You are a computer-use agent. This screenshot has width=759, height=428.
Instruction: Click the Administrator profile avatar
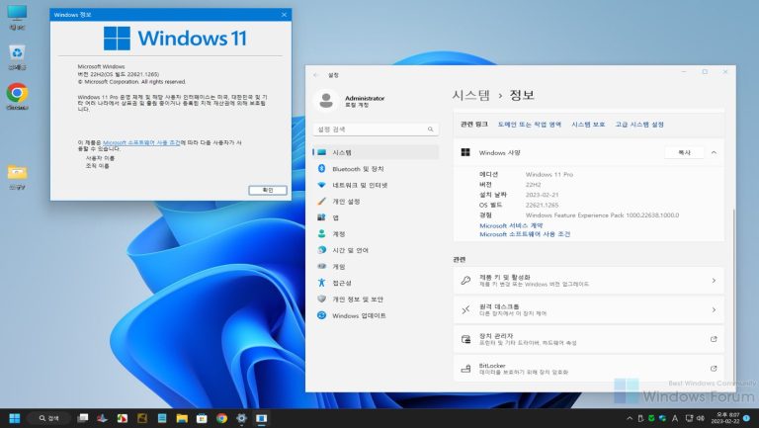tap(326, 101)
